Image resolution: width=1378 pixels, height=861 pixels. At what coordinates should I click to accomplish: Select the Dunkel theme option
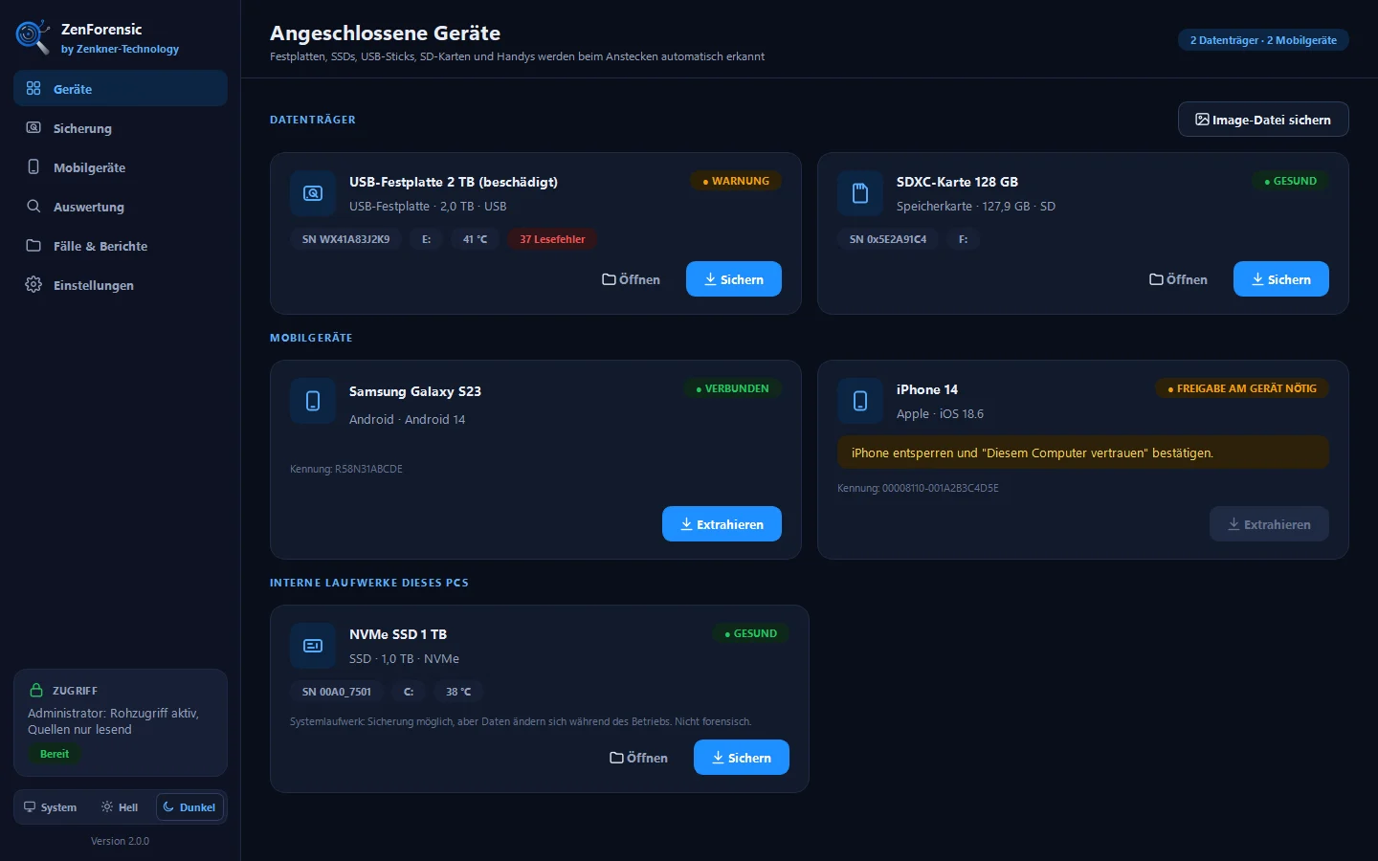189,807
